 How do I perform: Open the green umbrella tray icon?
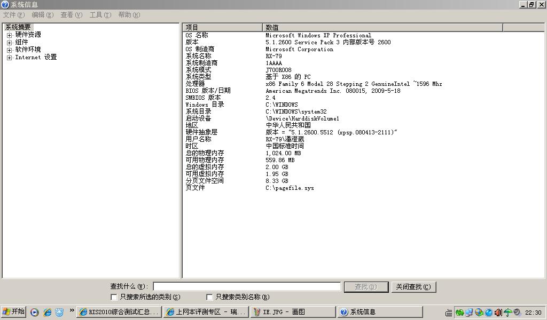pyautogui.click(x=507, y=313)
